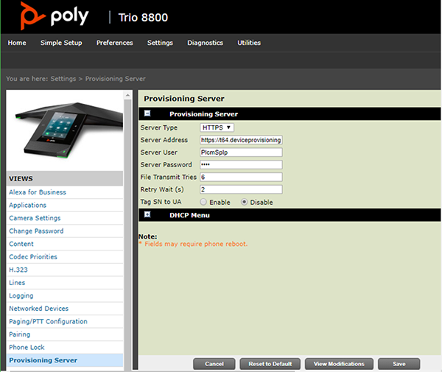Click the File Transmit Tries field
This screenshot has width=442, height=372.
(x=242, y=178)
